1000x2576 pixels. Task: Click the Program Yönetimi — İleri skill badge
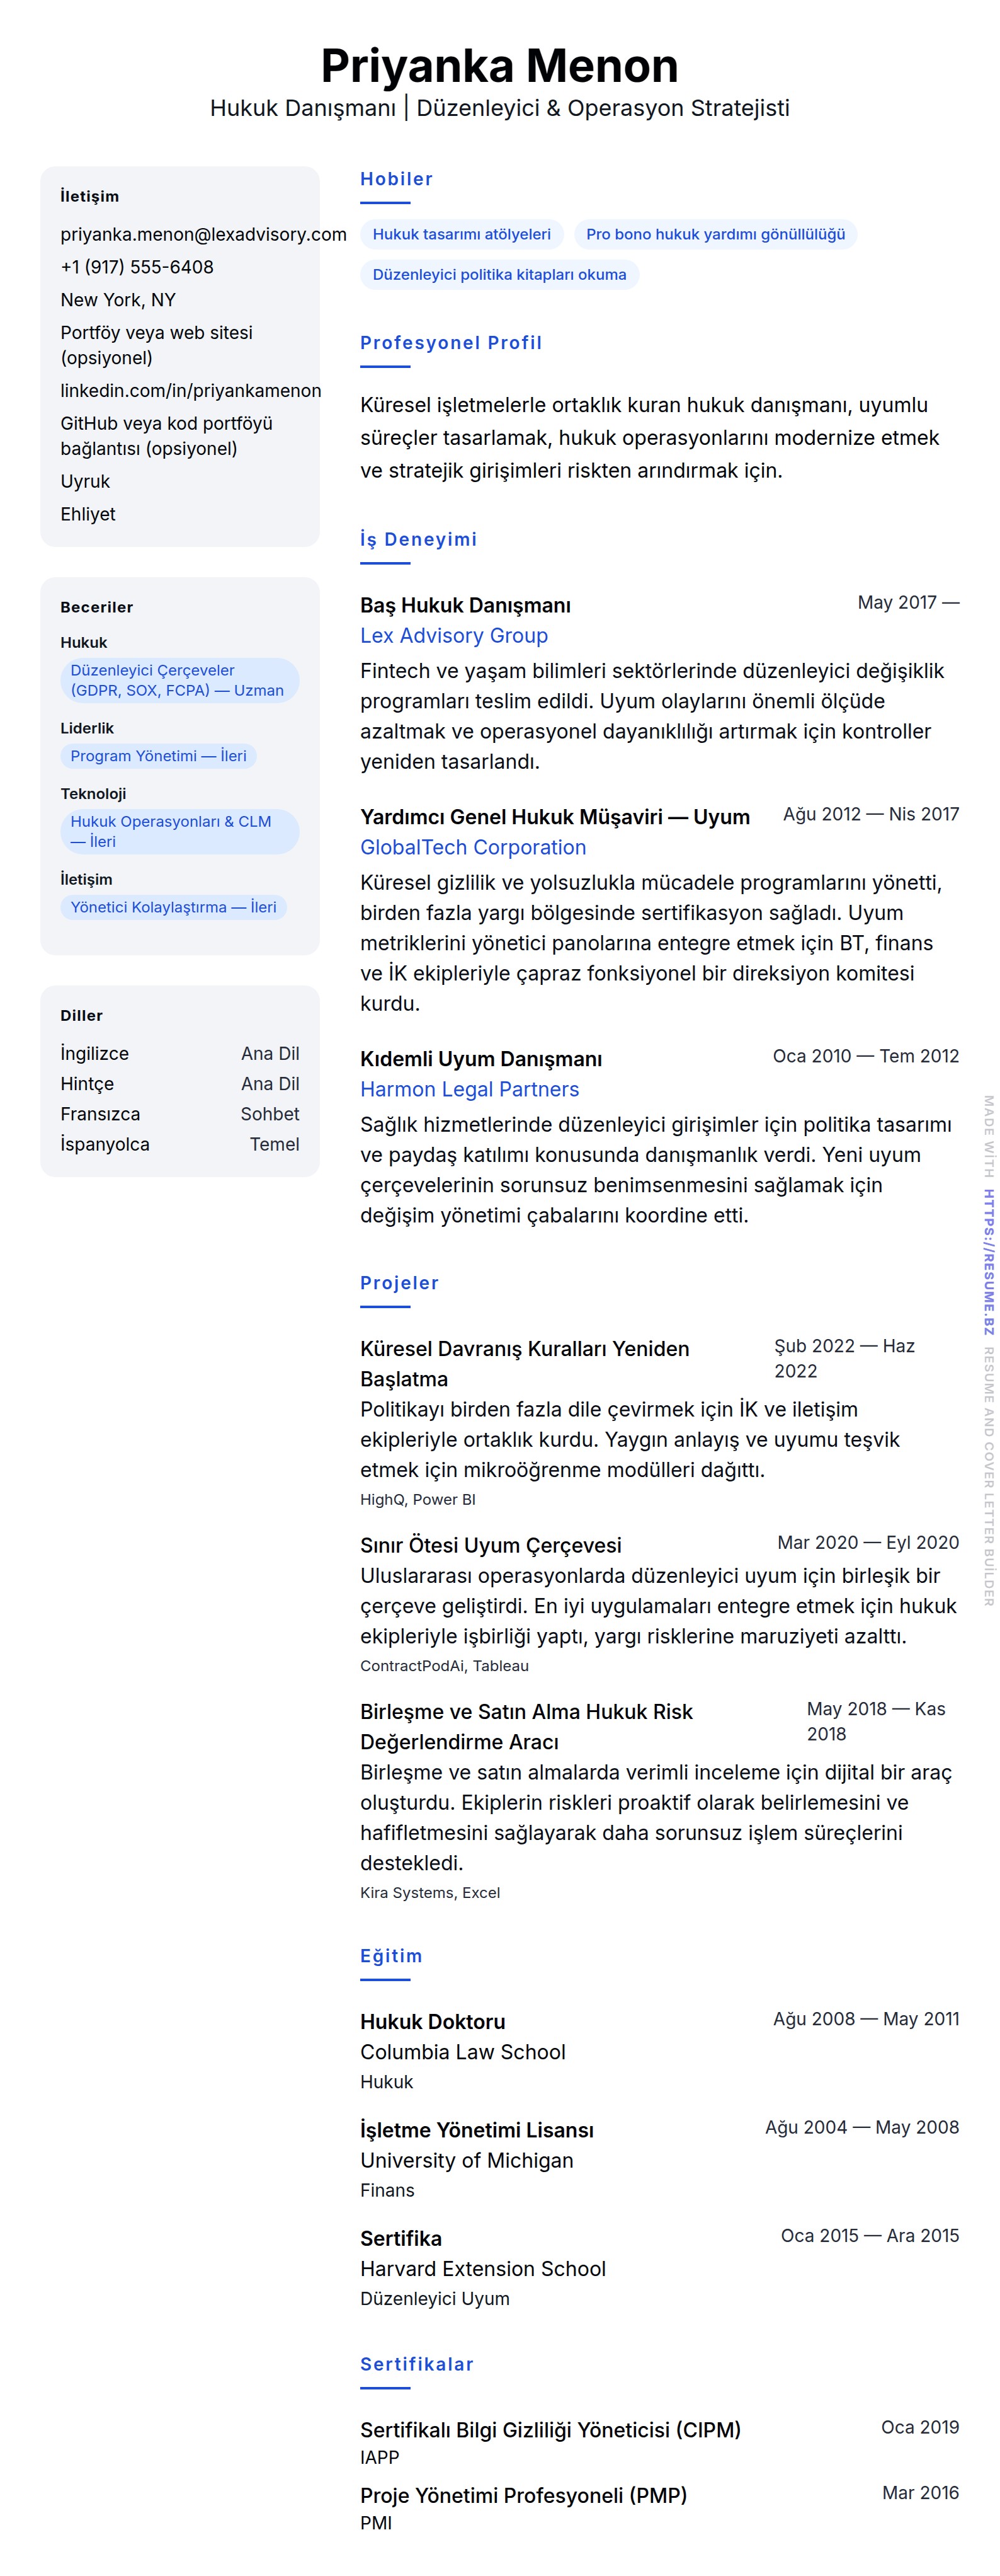(x=158, y=756)
